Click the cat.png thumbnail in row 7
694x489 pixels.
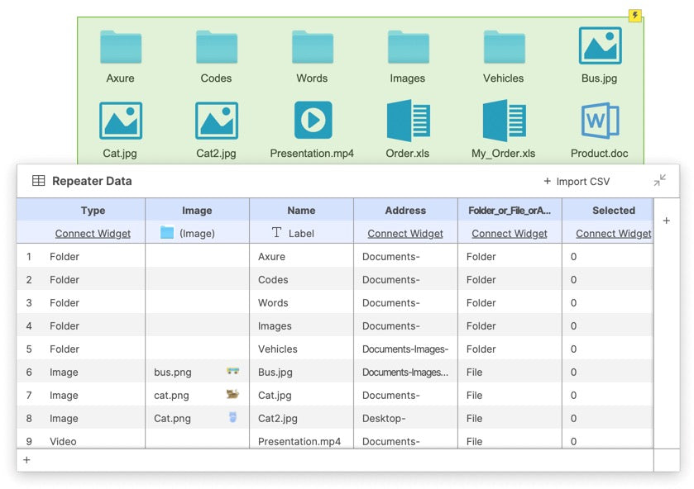232,394
